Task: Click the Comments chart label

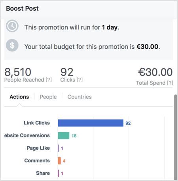Action: pyautogui.click(x=37, y=160)
